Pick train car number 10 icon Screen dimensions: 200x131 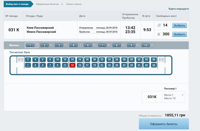pyautogui.click(x=146, y=45)
